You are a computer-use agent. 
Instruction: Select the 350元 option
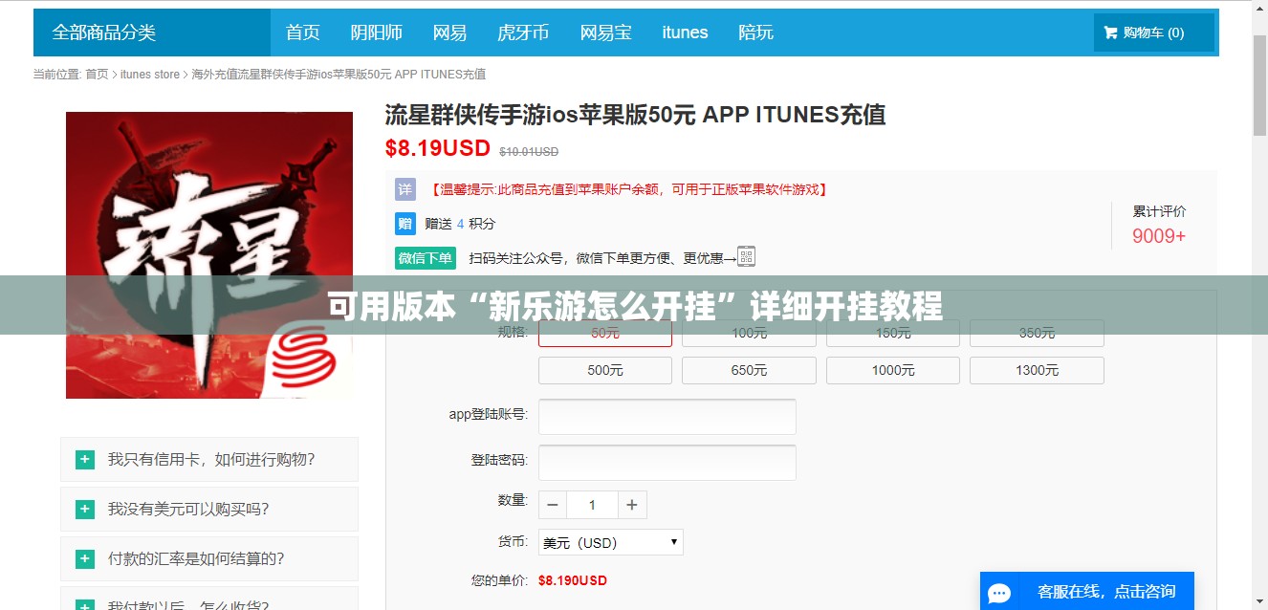[1037, 333]
